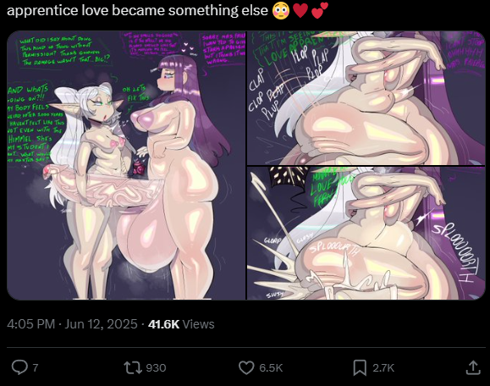
Task: Open the 4:05 PM timestamp link
Action: [31, 324]
